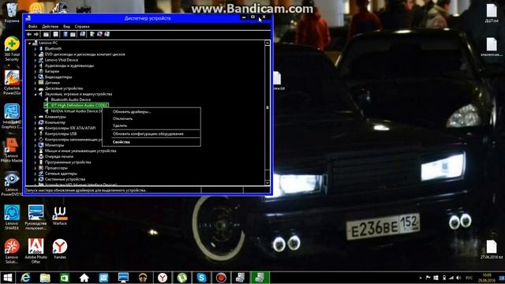Open the Cyberlink Power2Go desktop icon
The height and width of the screenshot is (284, 505).
click(x=12, y=83)
